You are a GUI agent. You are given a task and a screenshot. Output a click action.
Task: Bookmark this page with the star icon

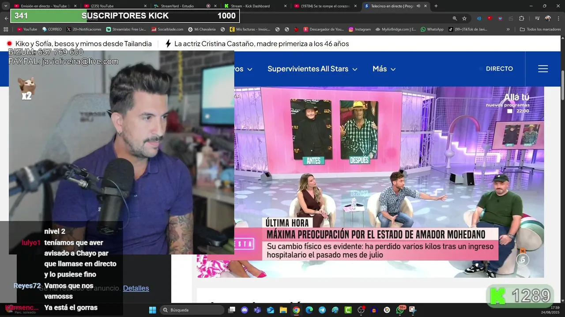click(x=464, y=18)
